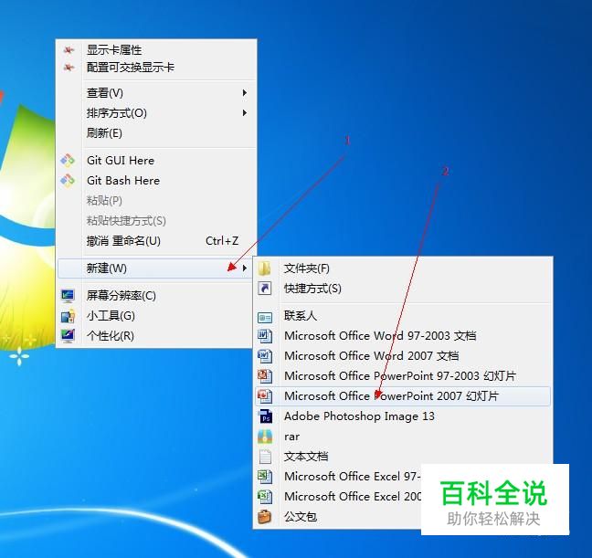Click the 粘贴快捷方式(S) entry
Image resolution: width=592 pixels, height=558 pixels.
156,220
